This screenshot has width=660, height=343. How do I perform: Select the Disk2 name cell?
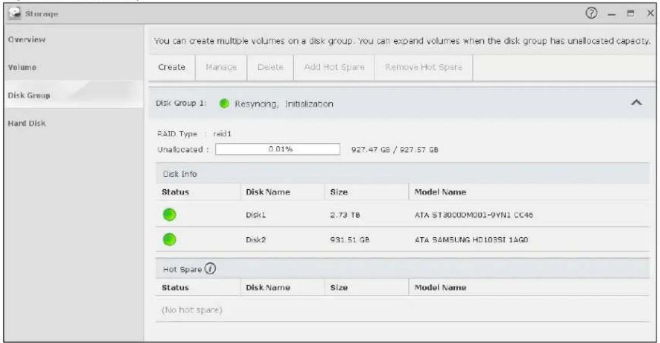coord(256,240)
